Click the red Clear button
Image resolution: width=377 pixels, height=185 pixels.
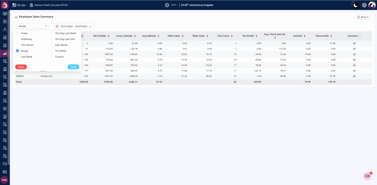(x=21, y=67)
